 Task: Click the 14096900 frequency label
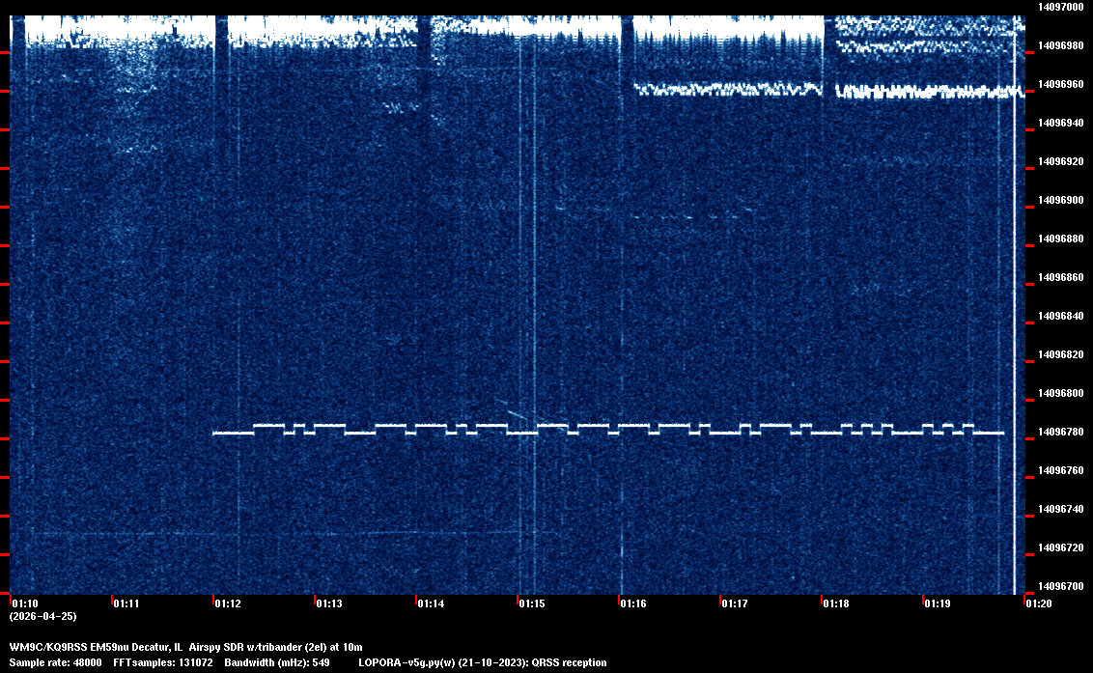point(1061,200)
